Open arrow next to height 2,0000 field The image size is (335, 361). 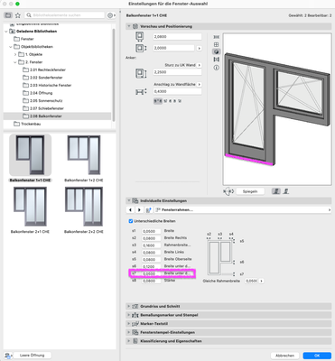pyautogui.click(x=199, y=48)
